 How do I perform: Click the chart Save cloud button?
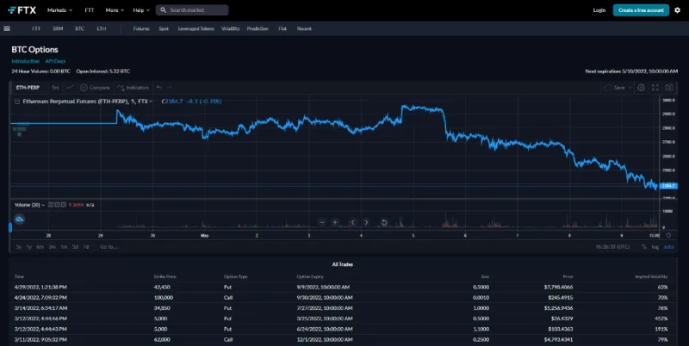point(614,88)
